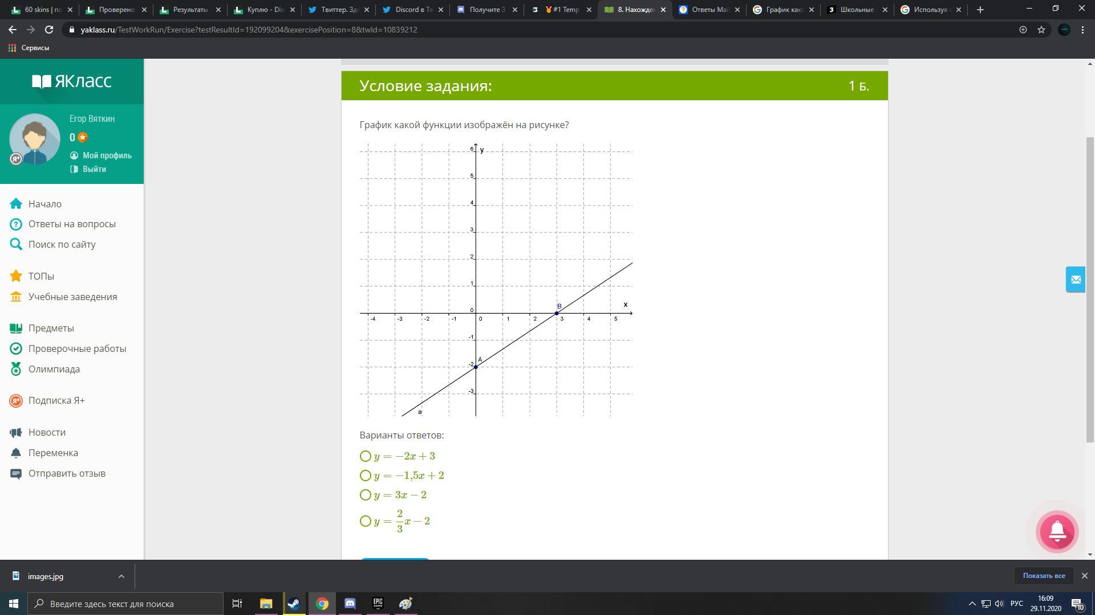Screen dimensions: 1095x615
Task: Choose answer y = 3x − 2
Action: pos(366,495)
